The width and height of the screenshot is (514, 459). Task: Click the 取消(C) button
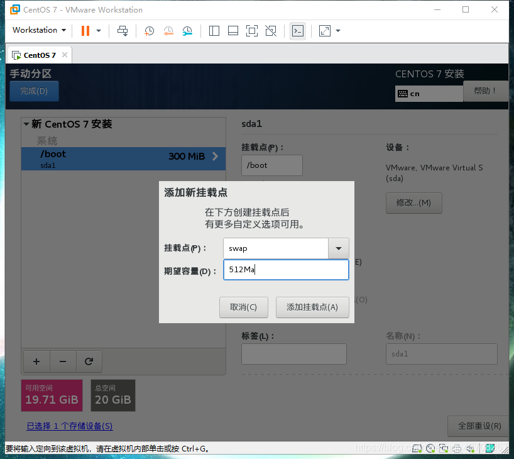click(244, 307)
